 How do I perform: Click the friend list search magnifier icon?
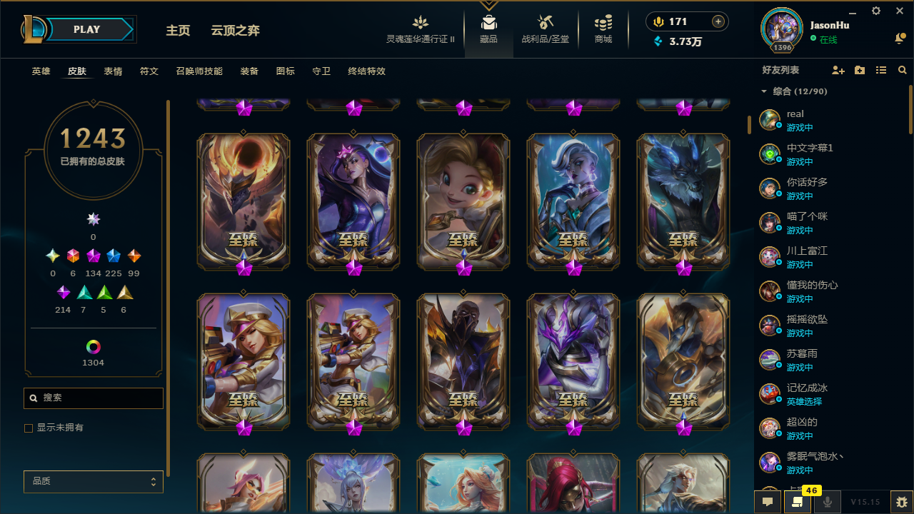coord(903,70)
